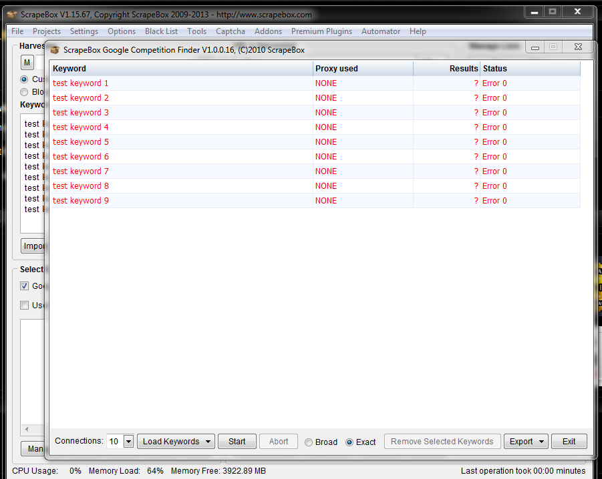Toggle the Use proxies checkbox in main window
The height and width of the screenshot is (479, 602).
[25, 306]
